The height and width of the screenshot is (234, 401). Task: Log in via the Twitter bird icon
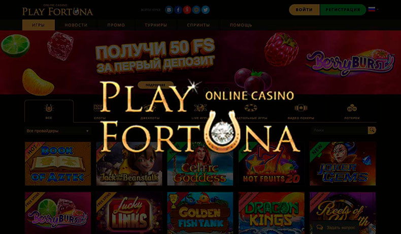[206, 10]
